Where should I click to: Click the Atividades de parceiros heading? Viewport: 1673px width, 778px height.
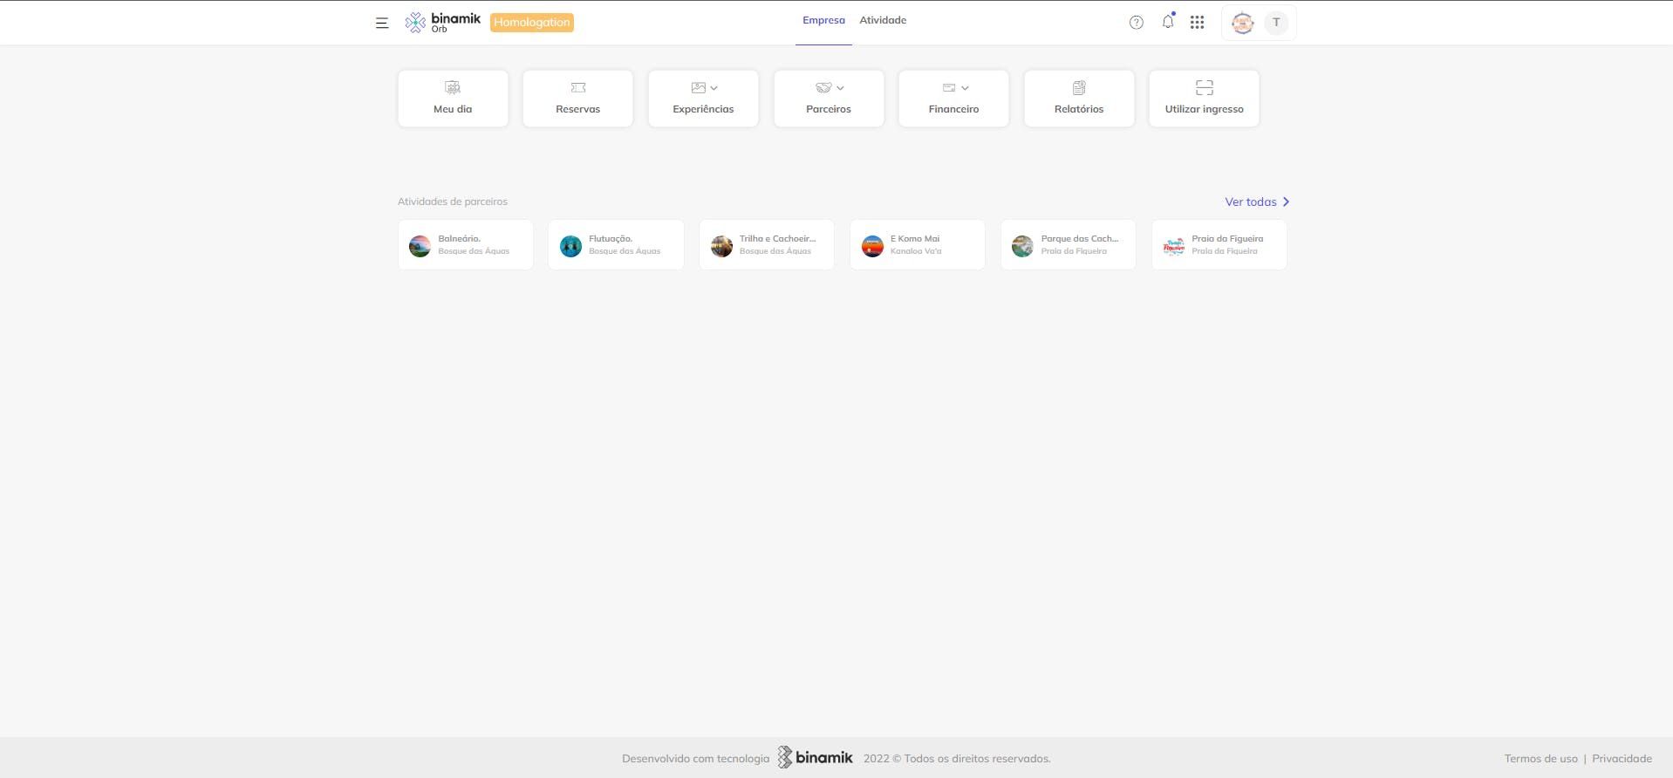pyautogui.click(x=453, y=201)
